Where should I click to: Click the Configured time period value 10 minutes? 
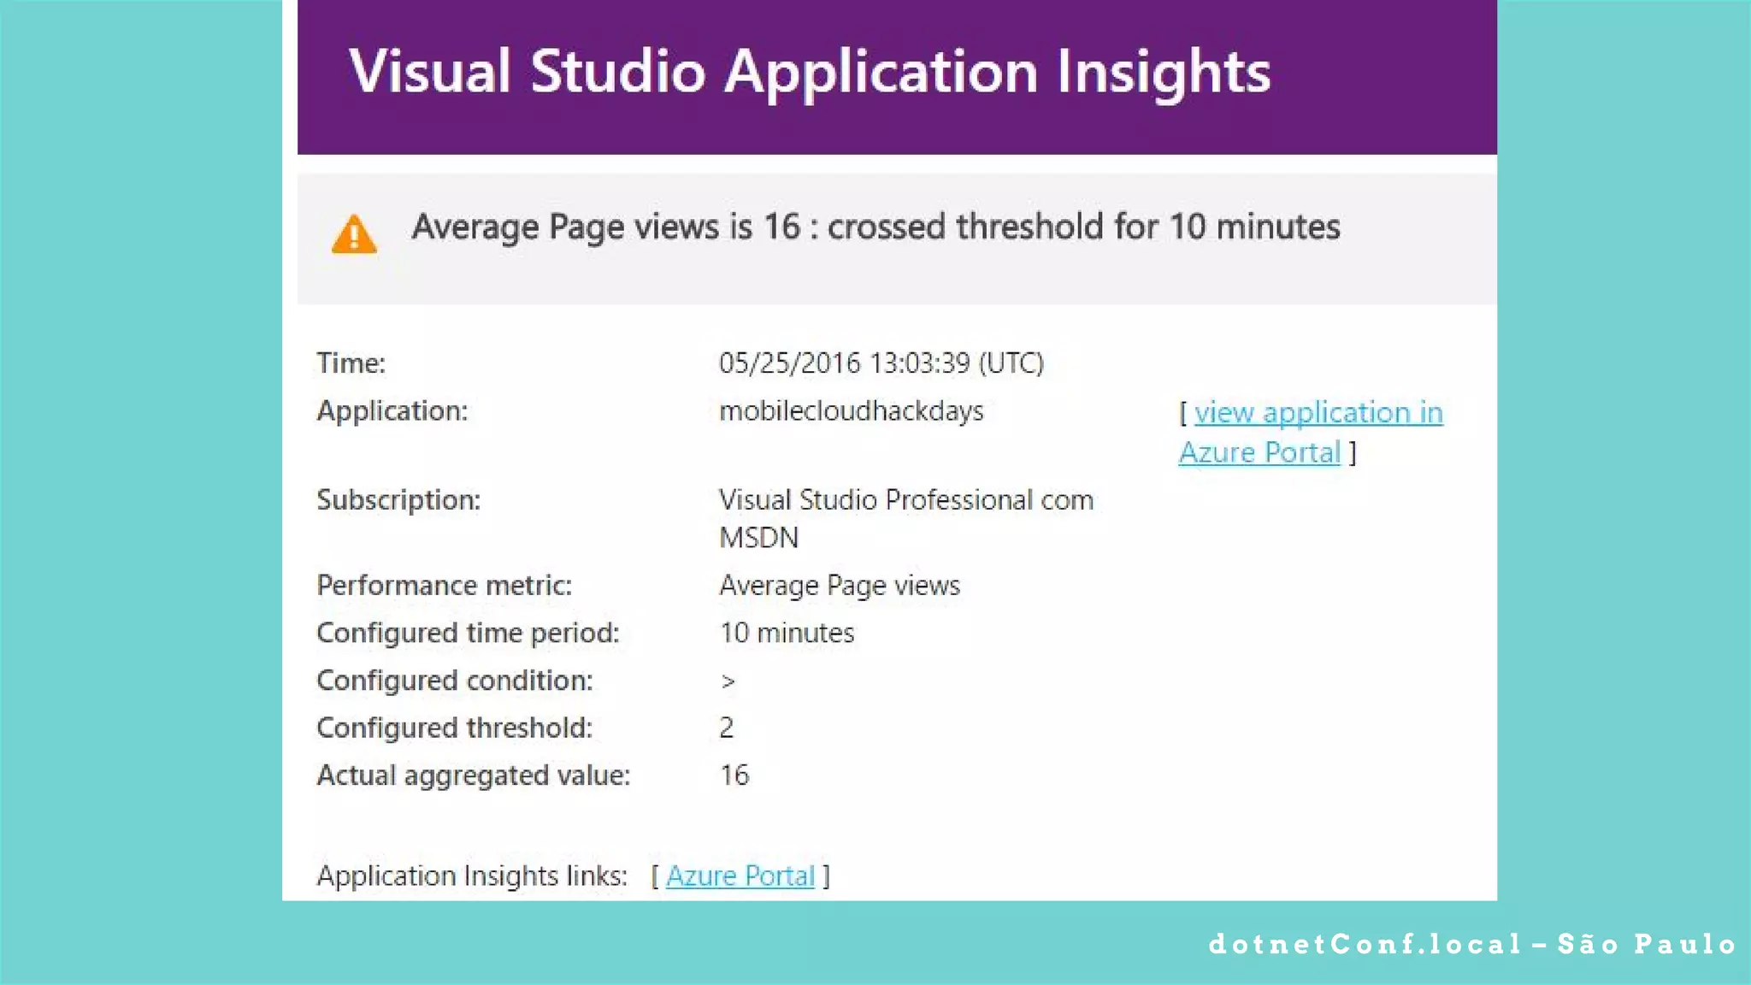(x=786, y=633)
